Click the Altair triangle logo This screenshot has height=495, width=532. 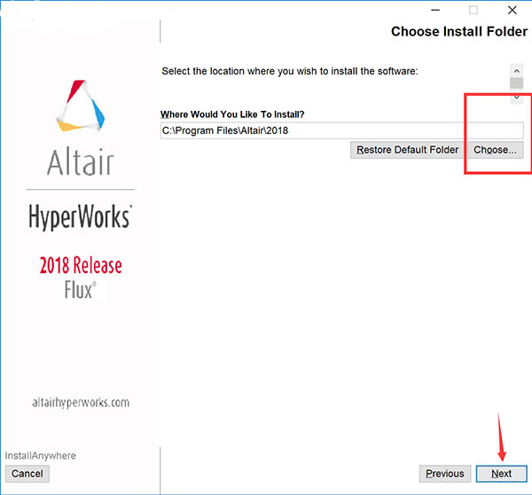click(81, 106)
